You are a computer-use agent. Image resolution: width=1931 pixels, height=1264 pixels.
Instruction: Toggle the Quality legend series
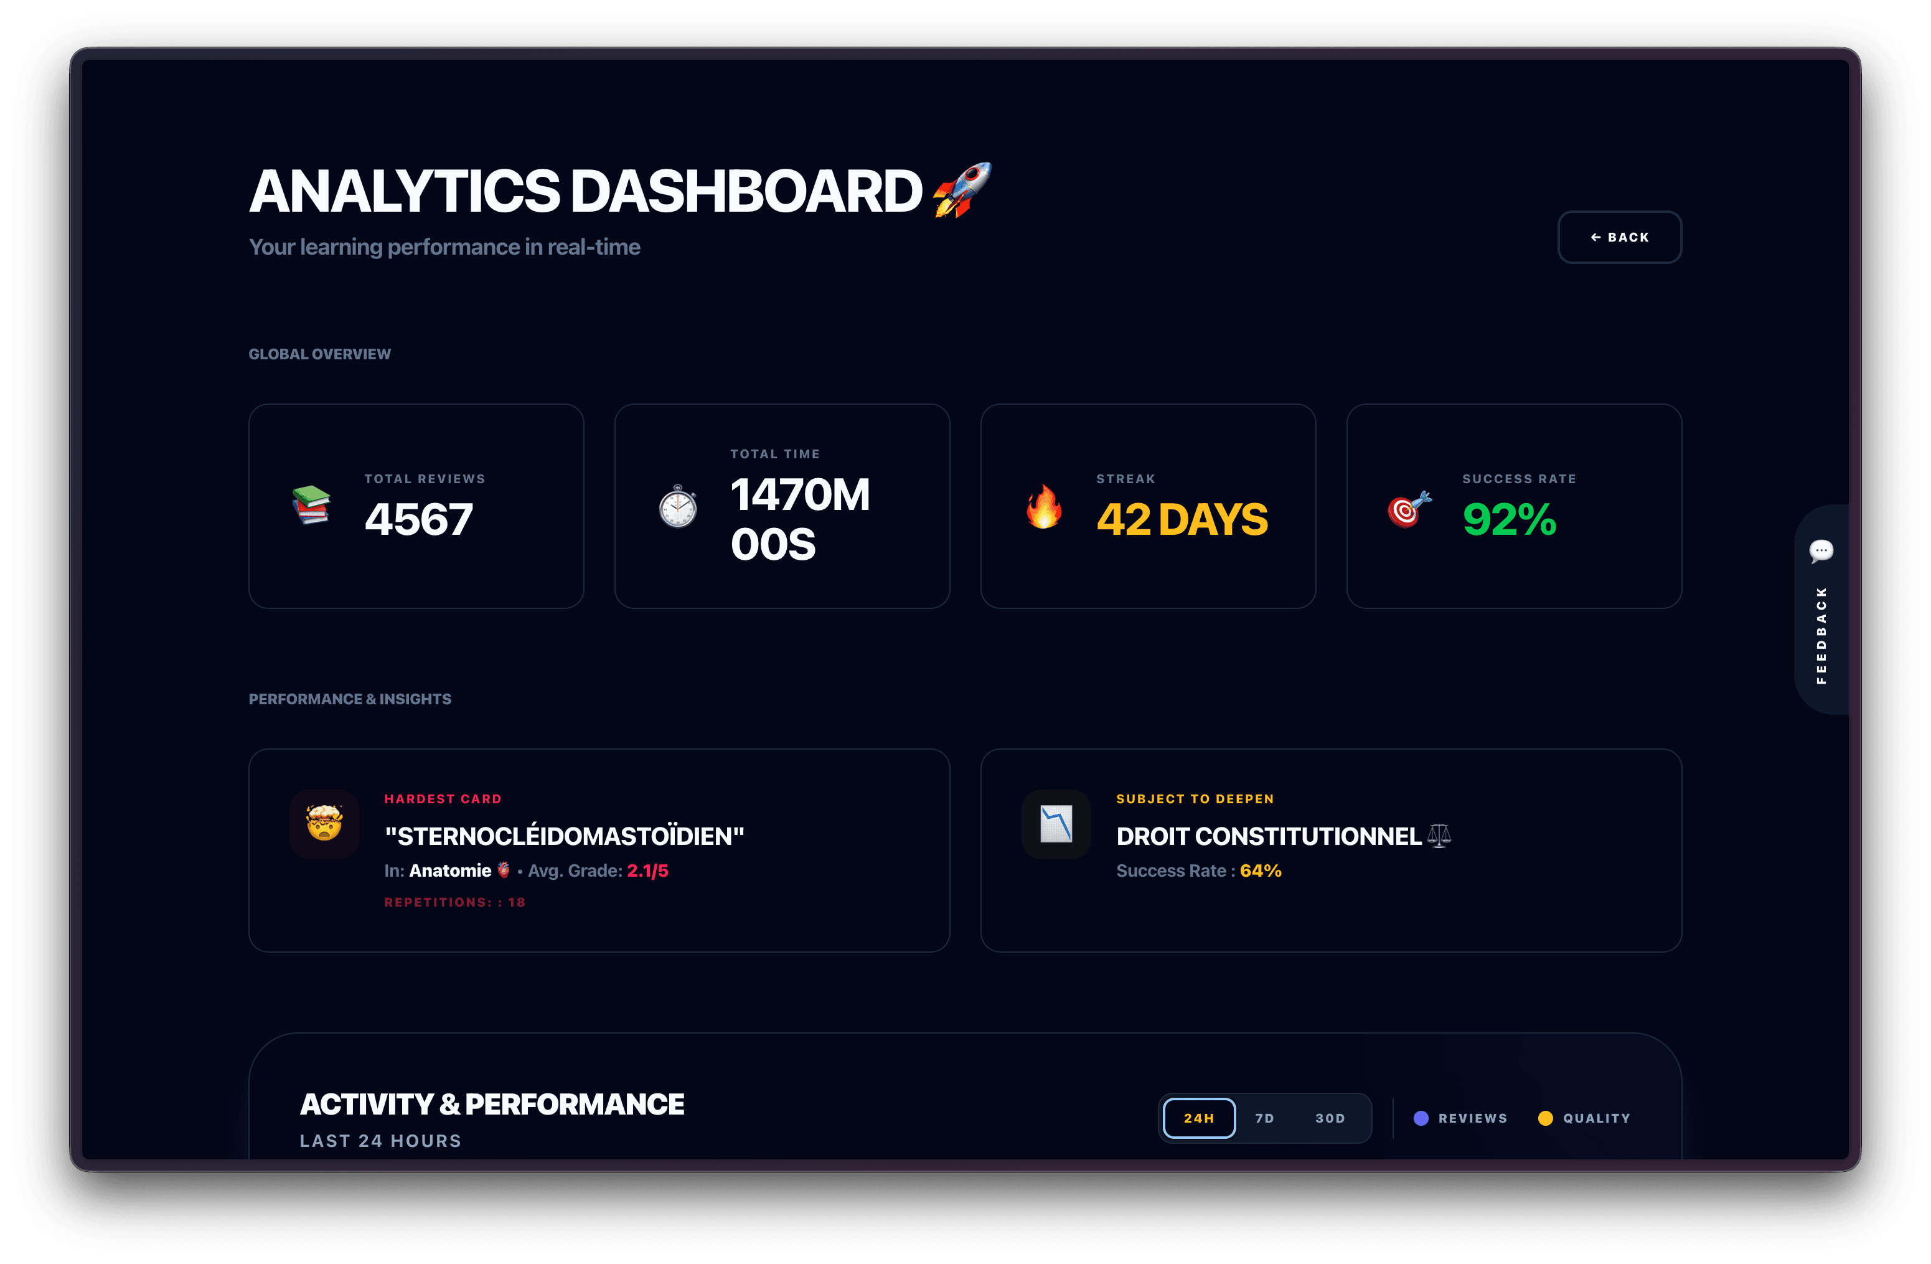click(x=1596, y=1118)
